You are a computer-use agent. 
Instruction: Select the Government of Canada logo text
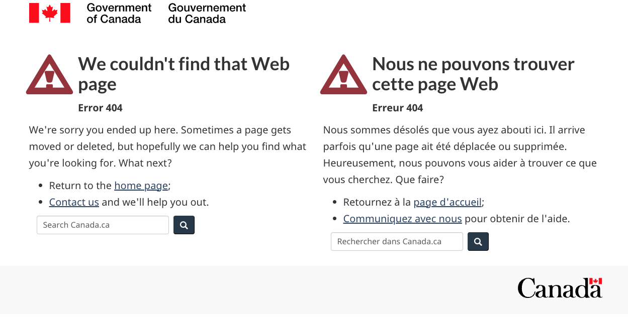click(119, 13)
